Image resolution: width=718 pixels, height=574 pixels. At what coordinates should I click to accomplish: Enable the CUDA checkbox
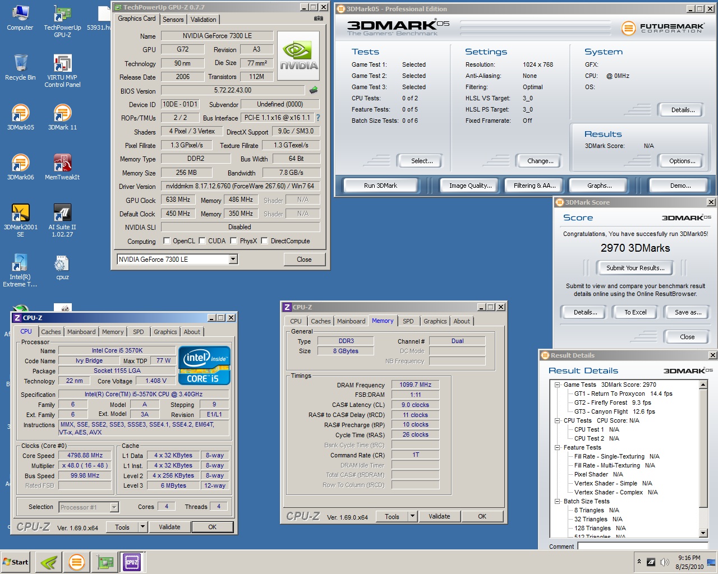click(x=202, y=241)
